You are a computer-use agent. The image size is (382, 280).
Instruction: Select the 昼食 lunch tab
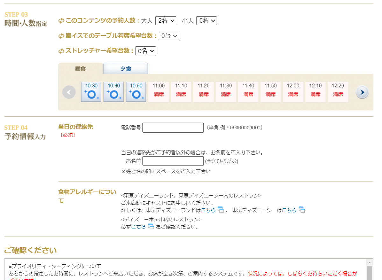point(80,68)
